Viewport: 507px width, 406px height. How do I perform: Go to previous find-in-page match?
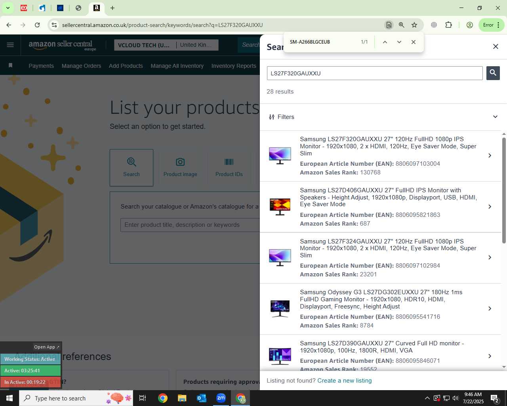click(x=385, y=42)
